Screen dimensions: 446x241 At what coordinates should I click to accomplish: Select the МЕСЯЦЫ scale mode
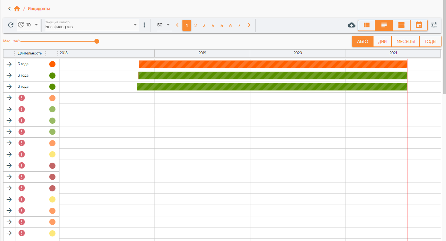tap(406, 41)
